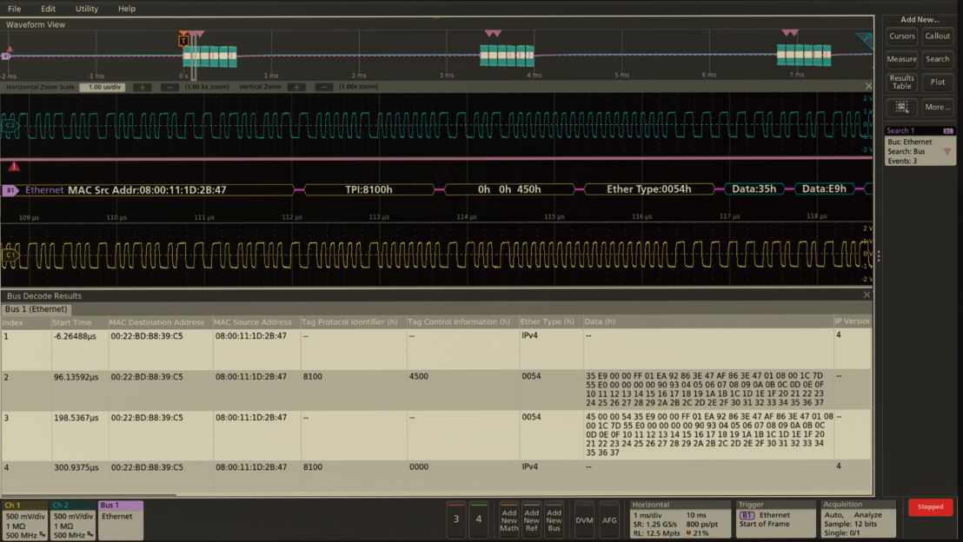963x542 pixels.
Task: Open the More... add-new options
Action: pos(937,107)
